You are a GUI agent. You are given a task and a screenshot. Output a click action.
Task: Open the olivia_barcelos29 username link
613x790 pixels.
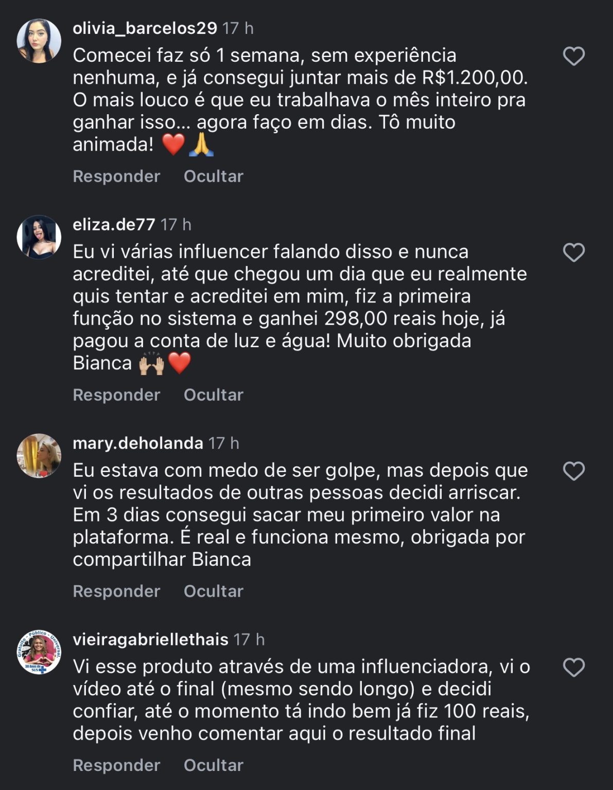[x=145, y=28]
